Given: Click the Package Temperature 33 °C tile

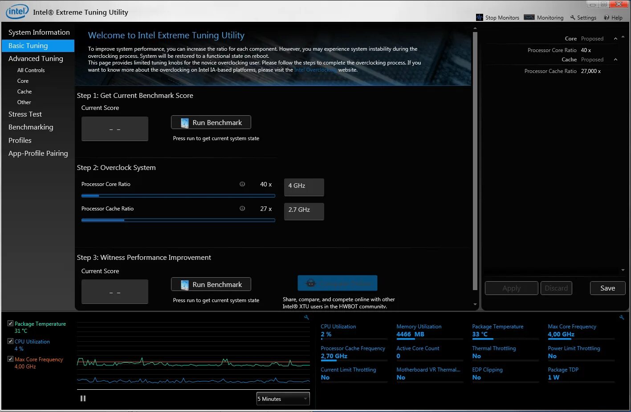Looking at the screenshot, I should [505, 331].
